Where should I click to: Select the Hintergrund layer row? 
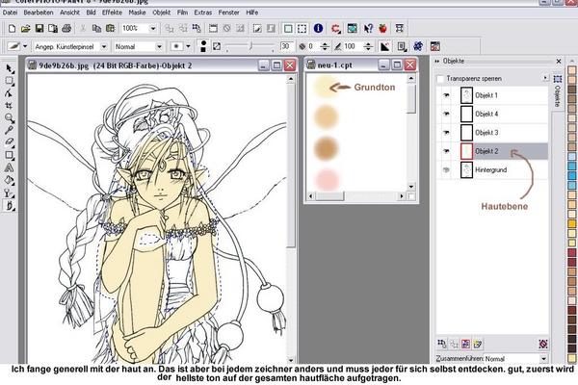point(492,169)
